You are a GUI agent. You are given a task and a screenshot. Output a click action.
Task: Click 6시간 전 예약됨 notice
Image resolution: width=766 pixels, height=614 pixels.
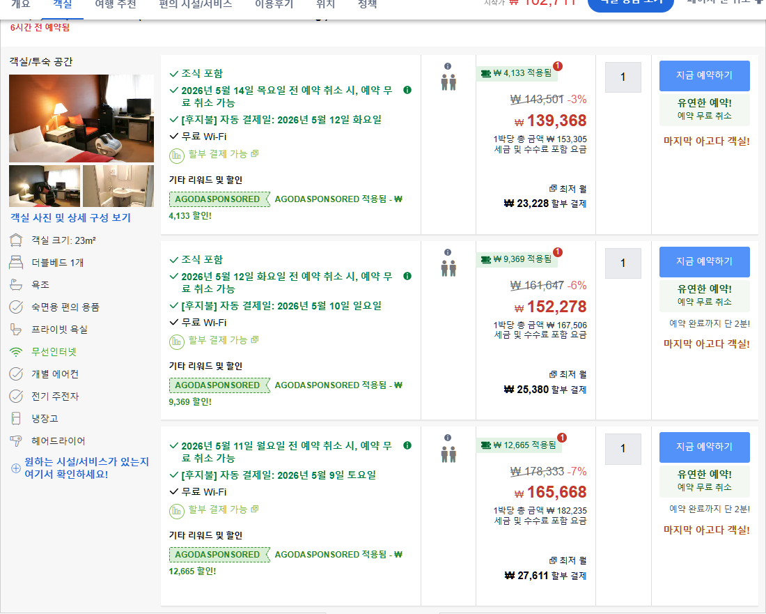tap(40, 28)
